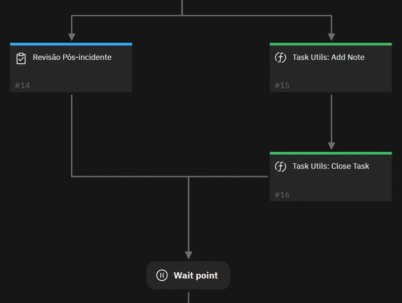Select the Revisão Pós-incidente node title
This screenshot has width=402, height=303.
tap(72, 57)
